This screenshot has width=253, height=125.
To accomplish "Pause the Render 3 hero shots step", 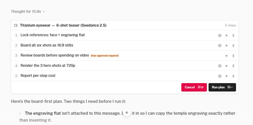I will click(220, 66).
